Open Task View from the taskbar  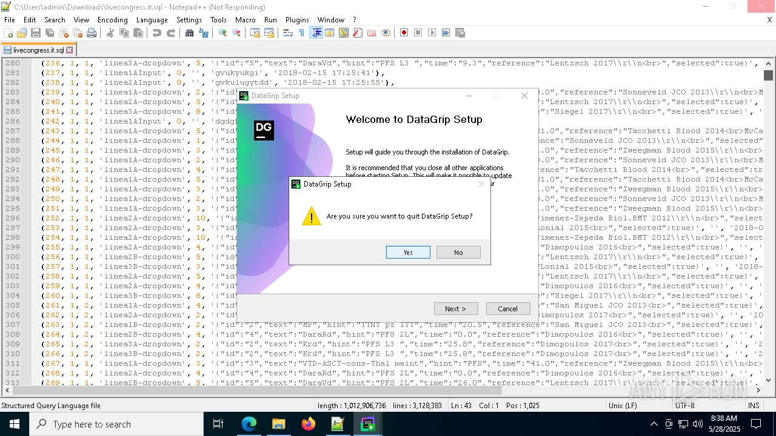click(218, 424)
